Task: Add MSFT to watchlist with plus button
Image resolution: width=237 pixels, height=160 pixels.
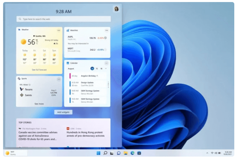Action: point(105,49)
